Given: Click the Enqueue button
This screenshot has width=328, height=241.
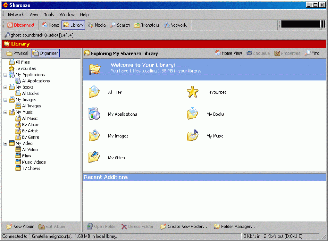Looking at the screenshot, I should tap(258, 53).
